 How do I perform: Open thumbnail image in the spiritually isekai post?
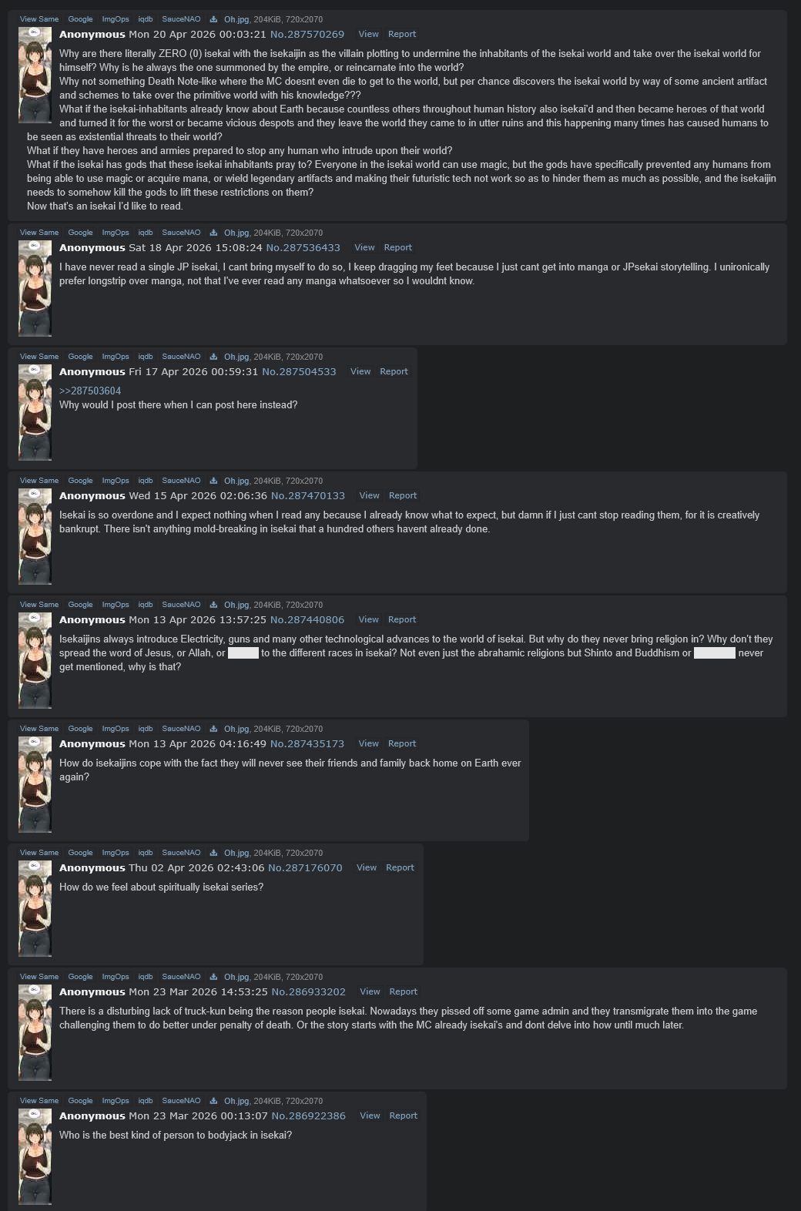(x=35, y=907)
